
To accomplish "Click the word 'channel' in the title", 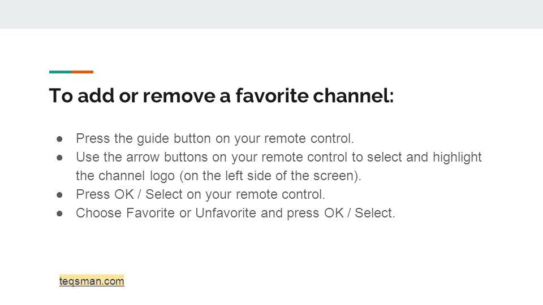I will [x=353, y=95].
